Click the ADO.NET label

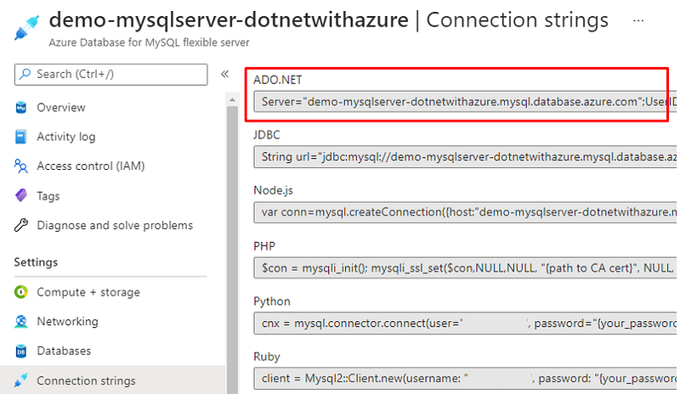[x=278, y=80]
